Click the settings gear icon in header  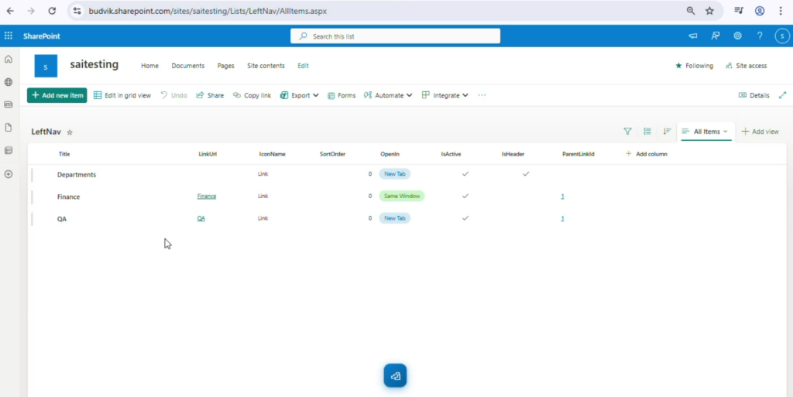click(737, 36)
